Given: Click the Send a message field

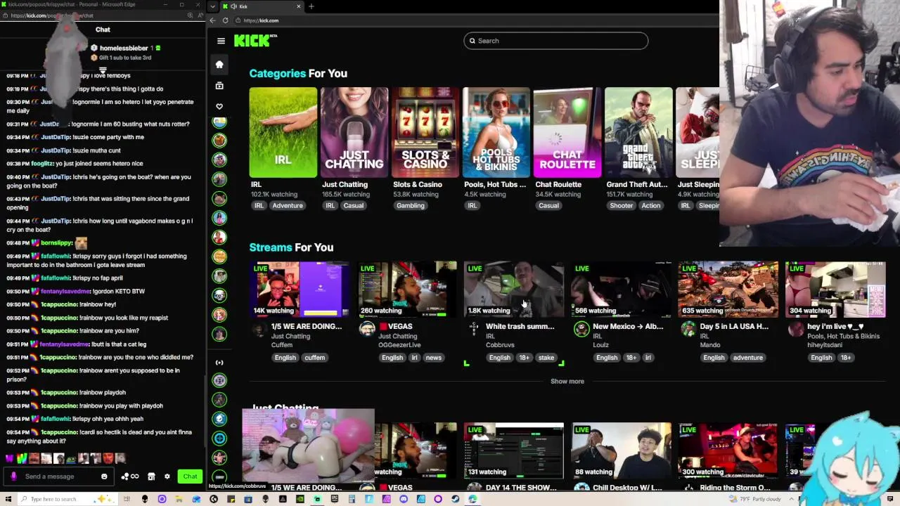Looking at the screenshot, I should [x=60, y=476].
